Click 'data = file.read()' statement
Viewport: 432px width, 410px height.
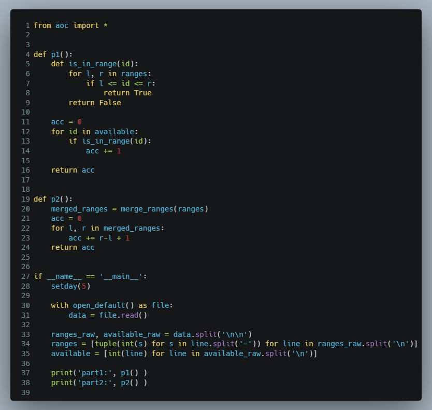[x=108, y=315]
